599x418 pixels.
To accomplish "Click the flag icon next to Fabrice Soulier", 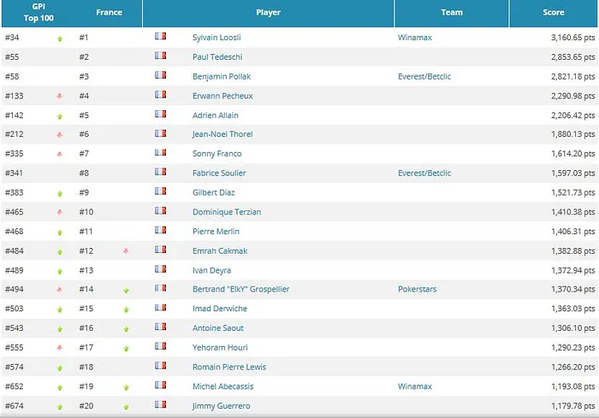I will coord(160,173).
